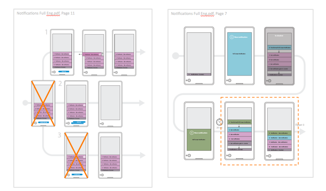The image size is (326, 191).
Task: Click the large arrowhead near the Пункт 3 label
Action: [x=302, y=132]
